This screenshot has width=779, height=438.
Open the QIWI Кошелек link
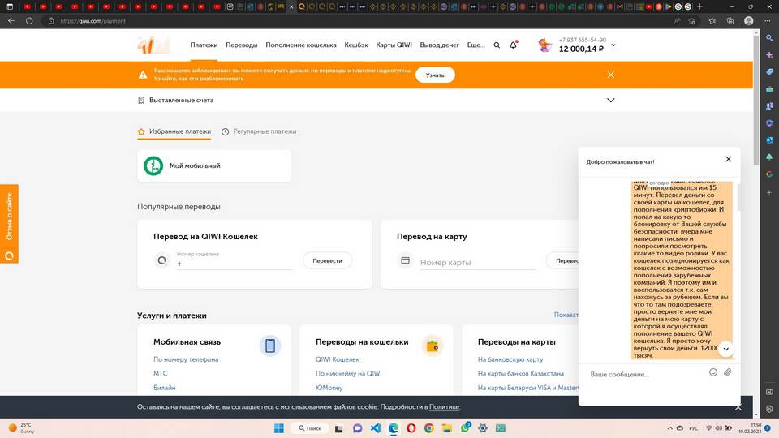pyautogui.click(x=338, y=359)
